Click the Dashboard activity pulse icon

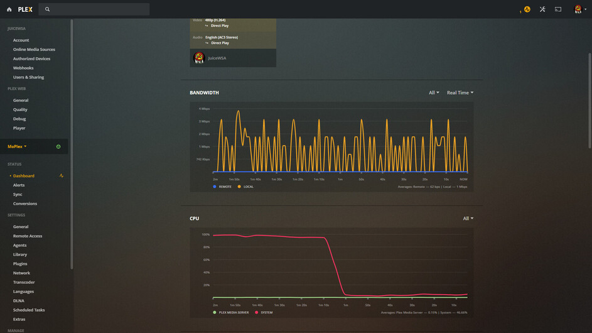click(61, 176)
